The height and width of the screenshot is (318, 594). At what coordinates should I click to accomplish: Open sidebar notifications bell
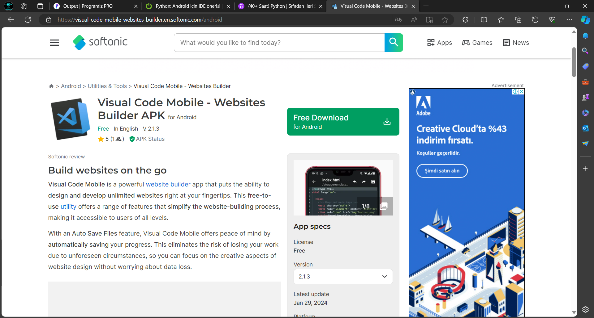tap(585, 36)
